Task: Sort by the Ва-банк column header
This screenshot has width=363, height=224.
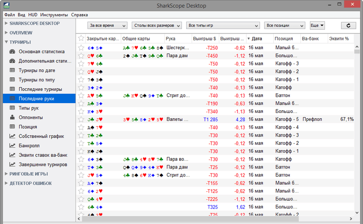Action: click(x=314, y=39)
